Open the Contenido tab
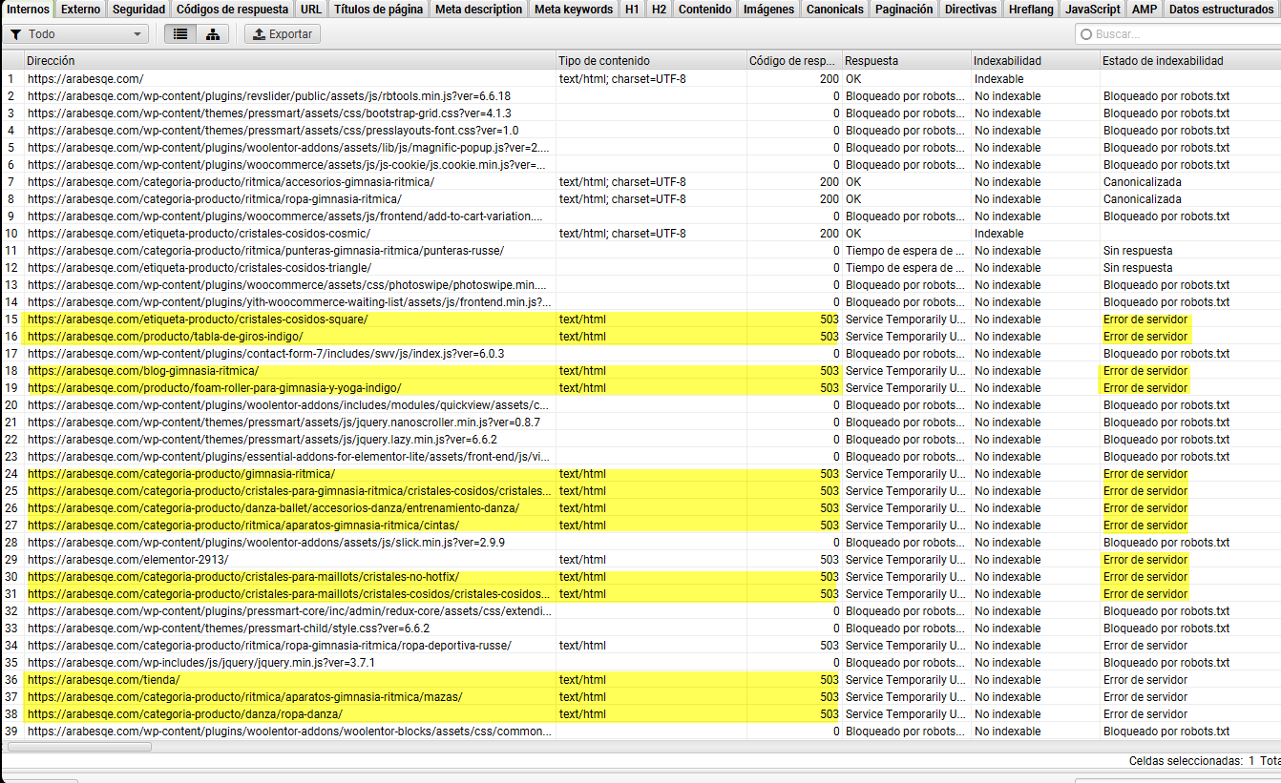 (x=704, y=10)
